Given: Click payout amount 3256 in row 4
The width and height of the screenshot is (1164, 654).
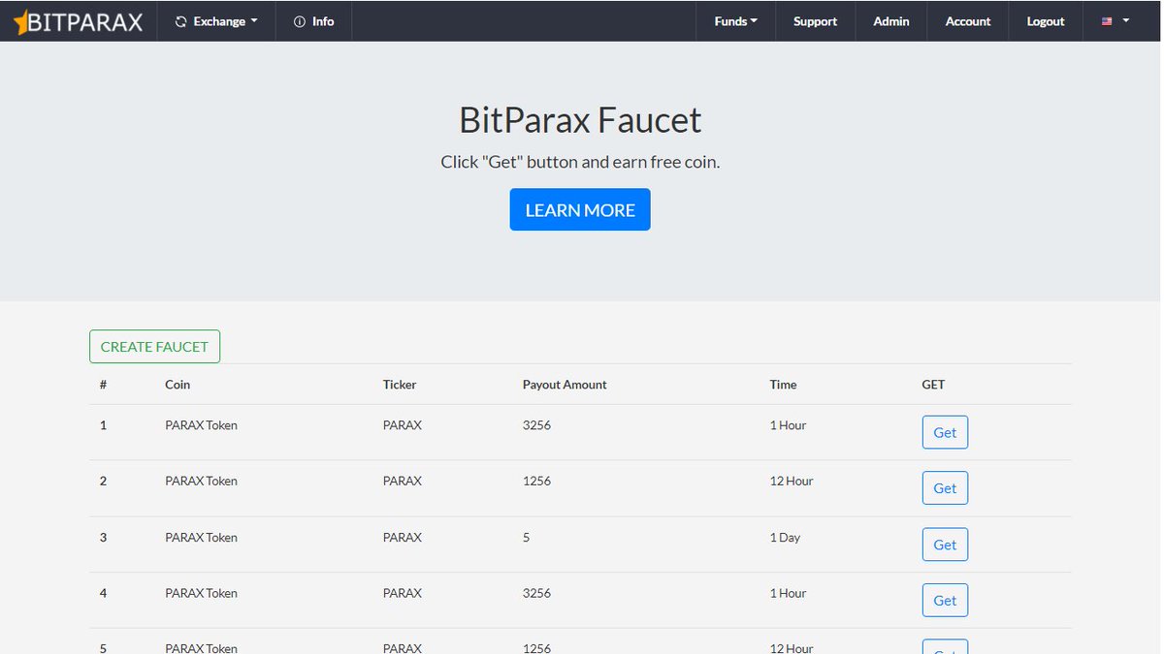Looking at the screenshot, I should (x=536, y=593).
